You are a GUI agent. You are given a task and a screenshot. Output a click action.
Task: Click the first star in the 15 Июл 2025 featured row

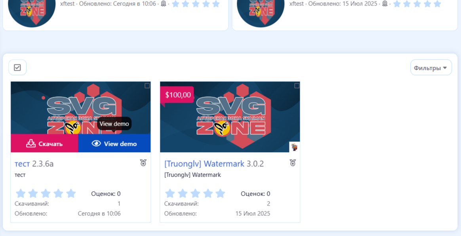tap(397, 4)
